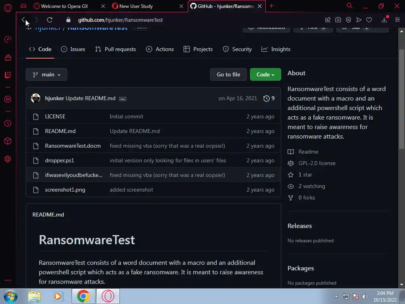Go back with the back arrow
Viewport: 405px width, 304px height.
[x=23, y=20]
